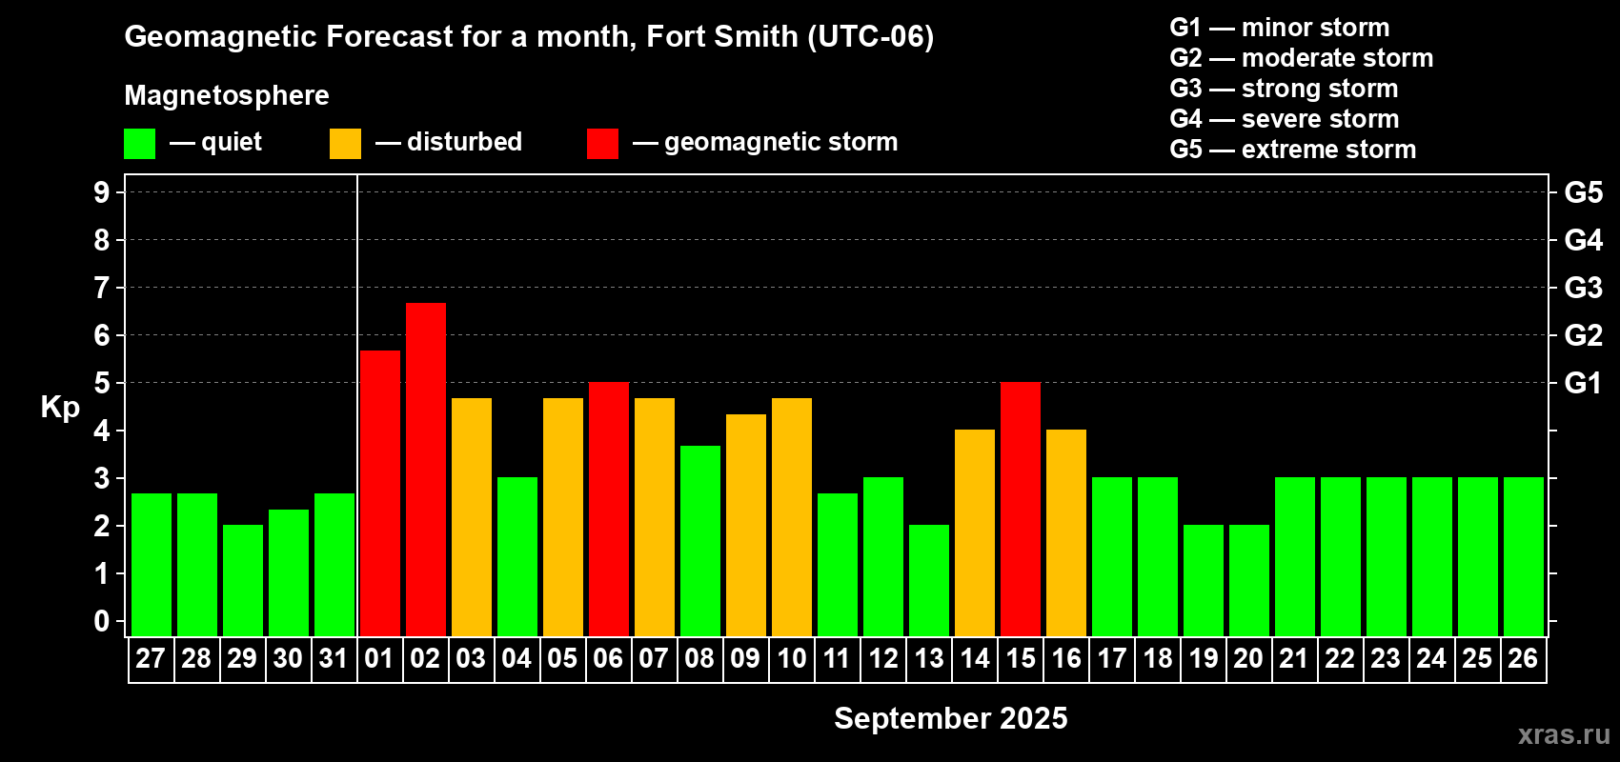This screenshot has width=1620, height=762.
Task: Click the 'disturbed' legend label
Action: tap(464, 142)
